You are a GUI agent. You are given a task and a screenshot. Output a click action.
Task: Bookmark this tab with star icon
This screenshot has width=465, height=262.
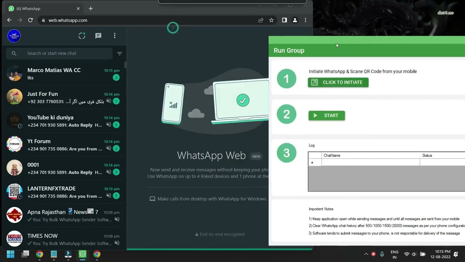tap(271, 20)
